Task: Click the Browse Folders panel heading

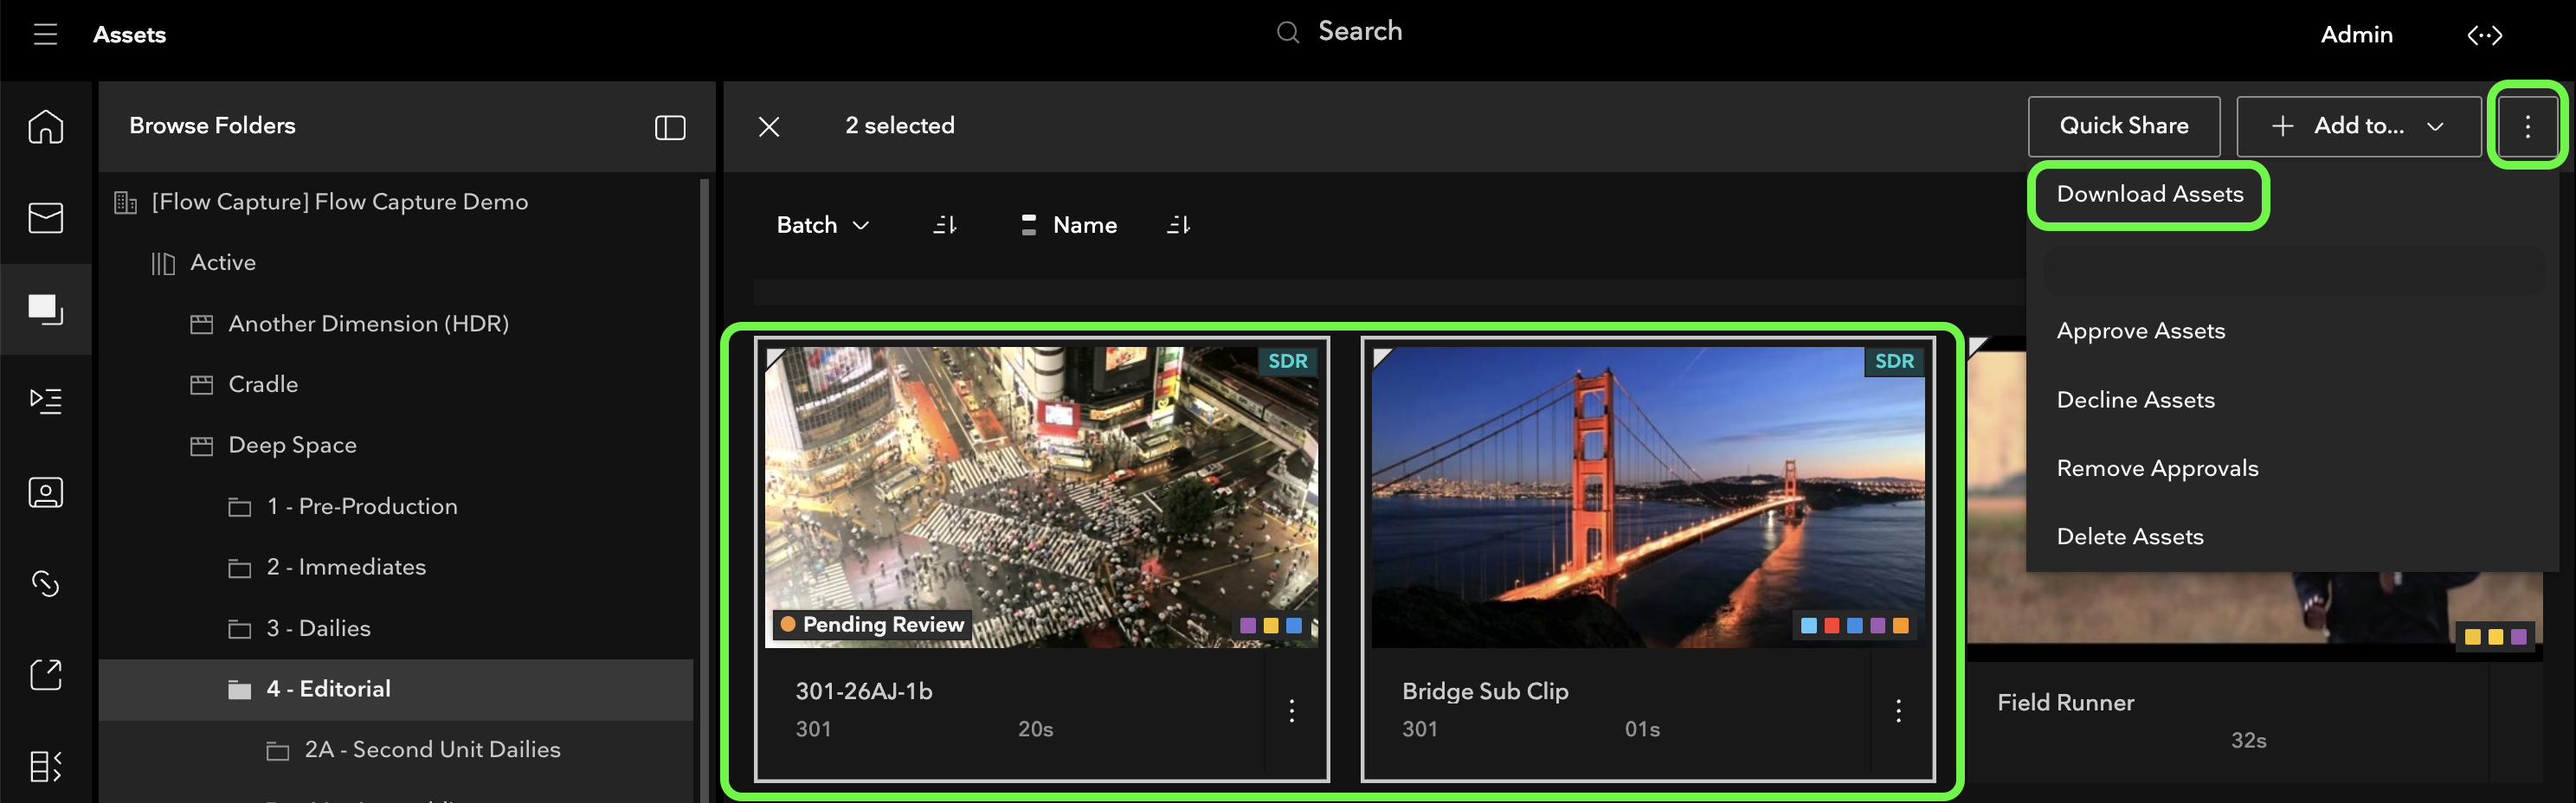Action: (x=212, y=126)
